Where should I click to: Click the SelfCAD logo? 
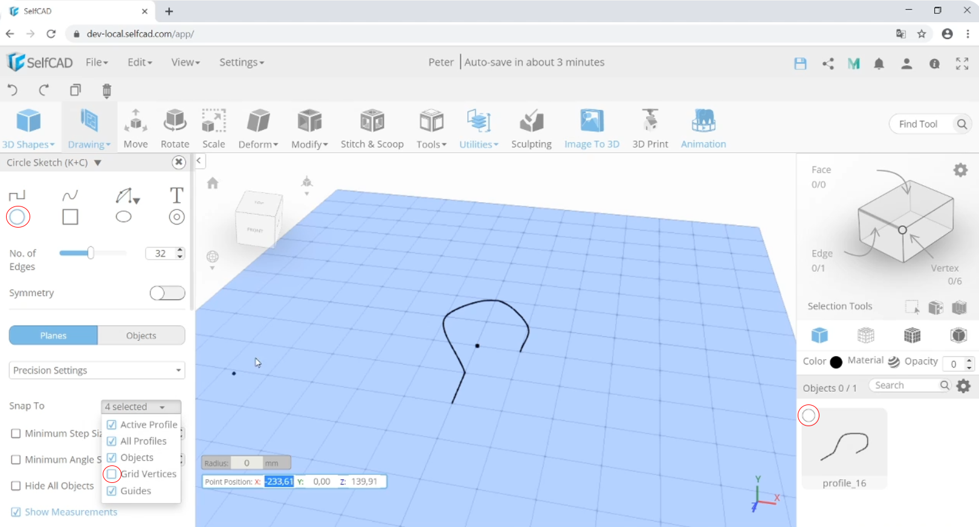point(39,62)
